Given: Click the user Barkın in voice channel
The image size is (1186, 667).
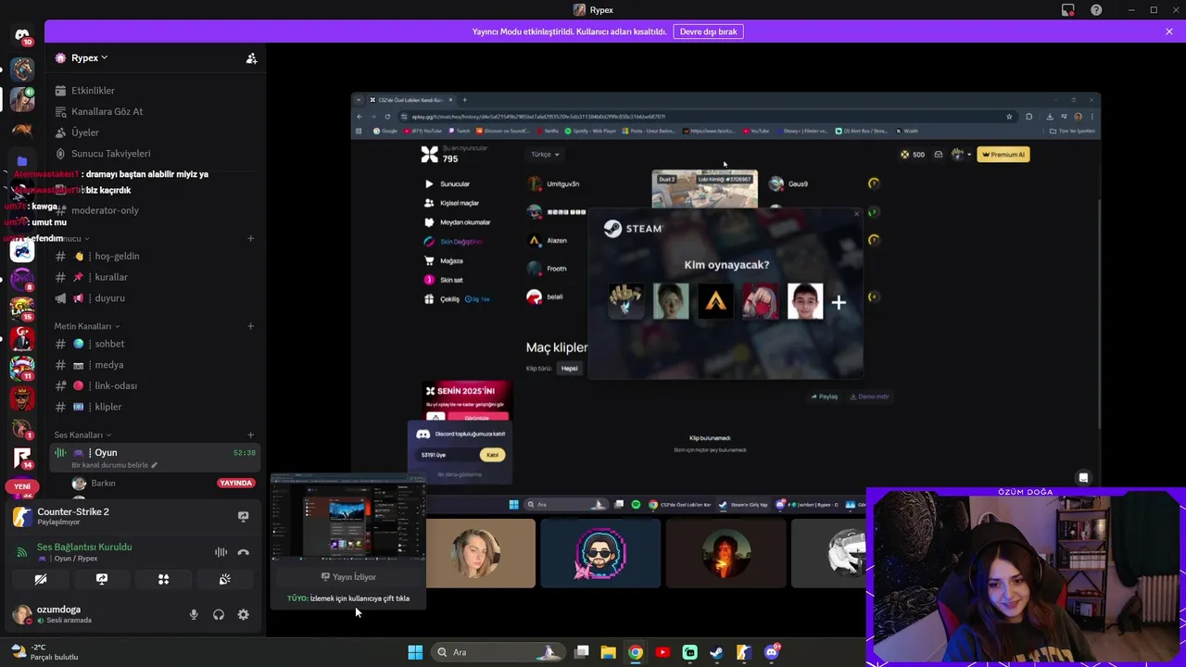Looking at the screenshot, I should [x=103, y=483].
